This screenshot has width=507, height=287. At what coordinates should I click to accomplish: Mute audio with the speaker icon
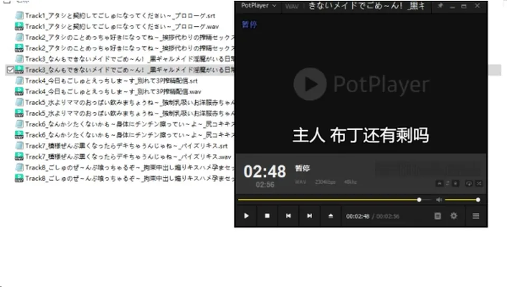439,200
